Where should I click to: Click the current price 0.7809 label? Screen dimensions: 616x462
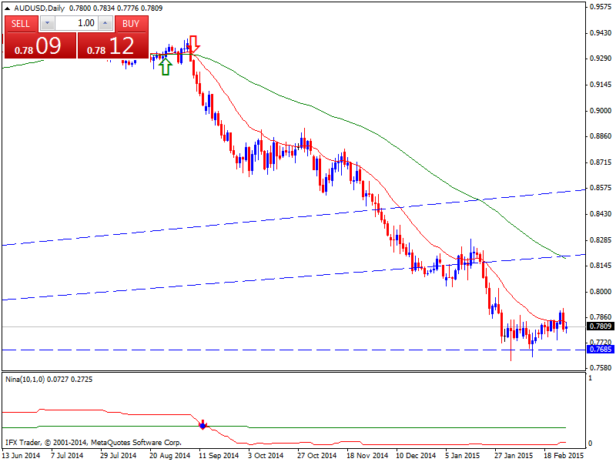[x=601, y=326]
